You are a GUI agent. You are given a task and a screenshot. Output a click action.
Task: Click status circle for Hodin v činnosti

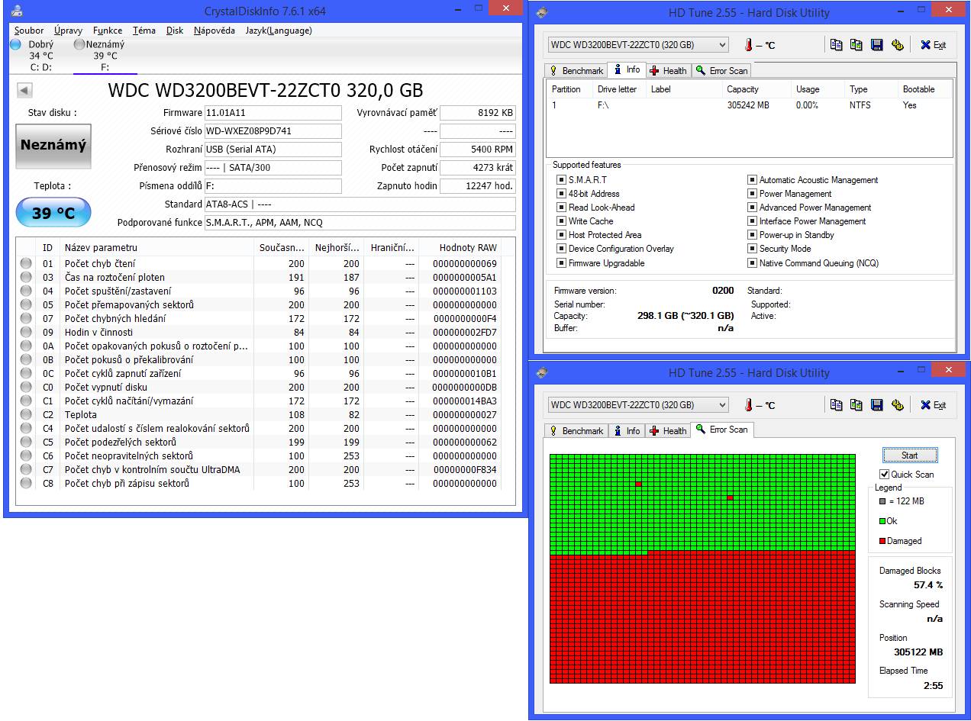pyautogui.click(x=26, y=332)
